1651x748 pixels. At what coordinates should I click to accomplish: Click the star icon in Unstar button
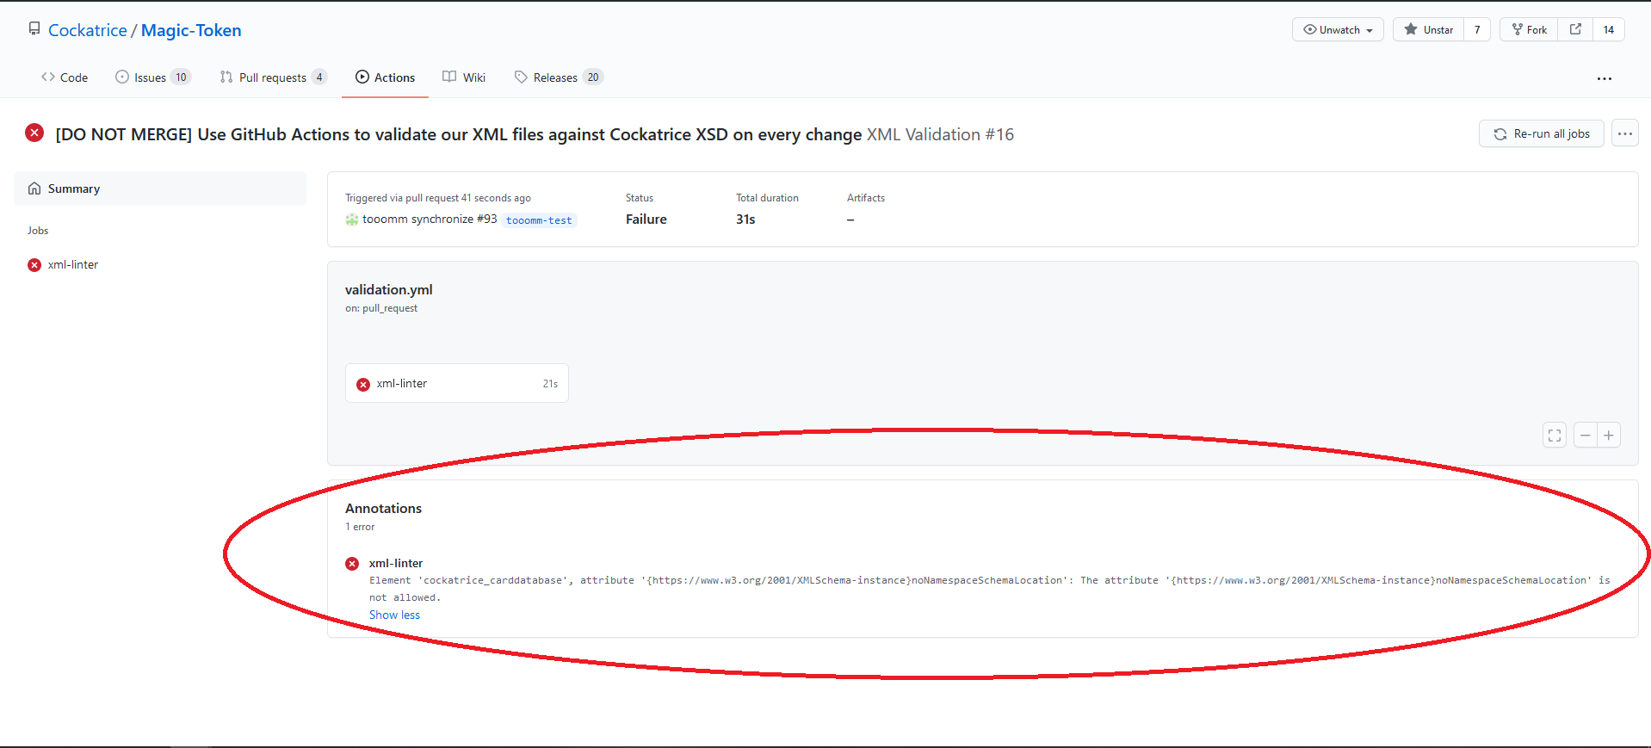(1411, 29)
